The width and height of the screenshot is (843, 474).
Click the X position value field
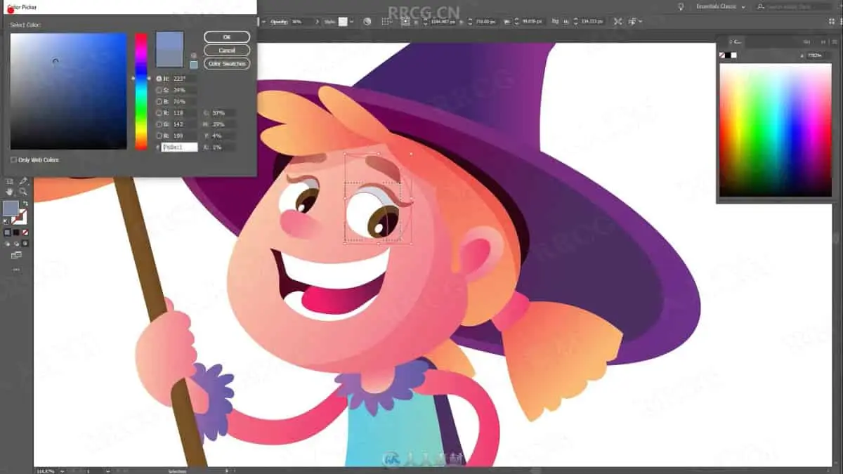point(444,22)
